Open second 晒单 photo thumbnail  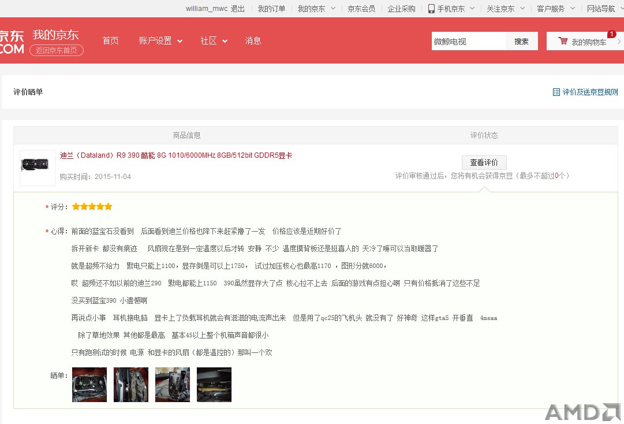coord(131,385)
